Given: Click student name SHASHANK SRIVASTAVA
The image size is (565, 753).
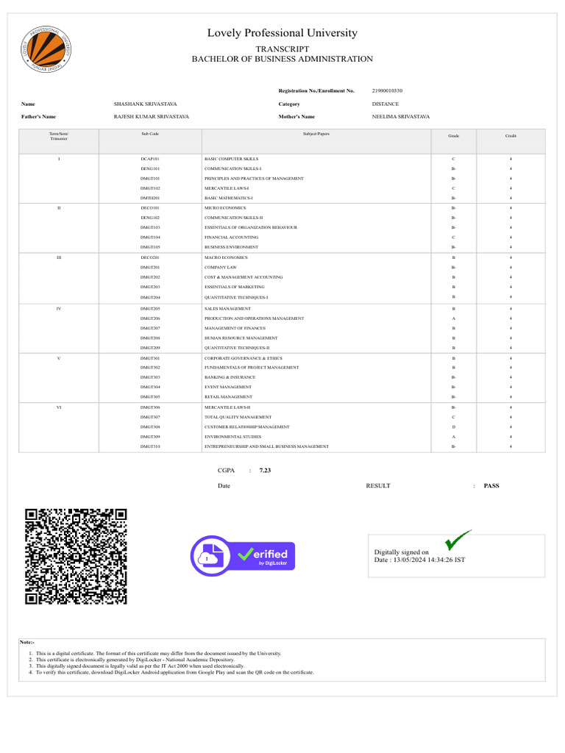Looking at the screenshot, I should [145, 104].
